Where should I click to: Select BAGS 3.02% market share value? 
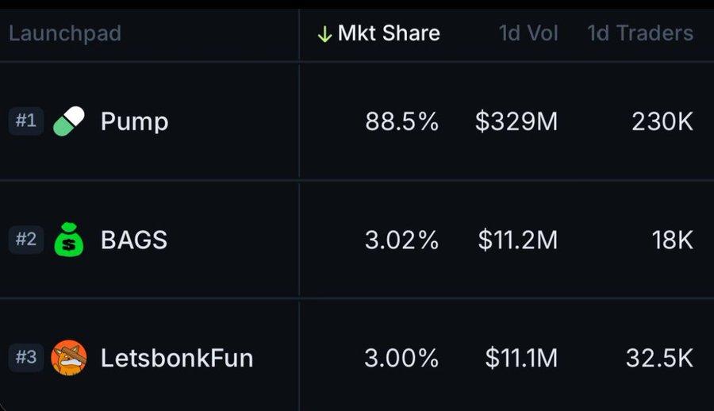point(401,240)
